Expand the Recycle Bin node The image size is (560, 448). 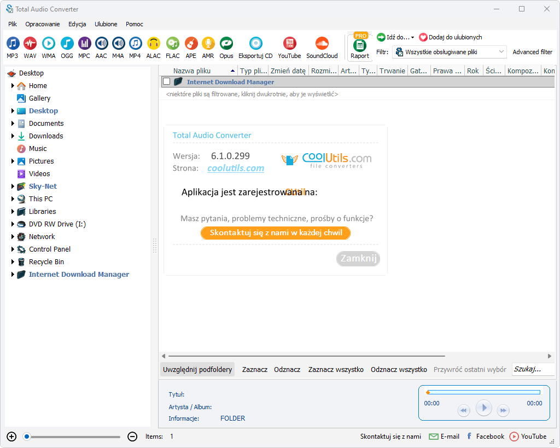(x=13, y=261)
